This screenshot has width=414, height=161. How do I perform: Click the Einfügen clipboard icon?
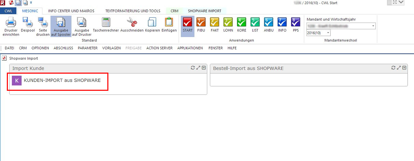click(169, 22)
